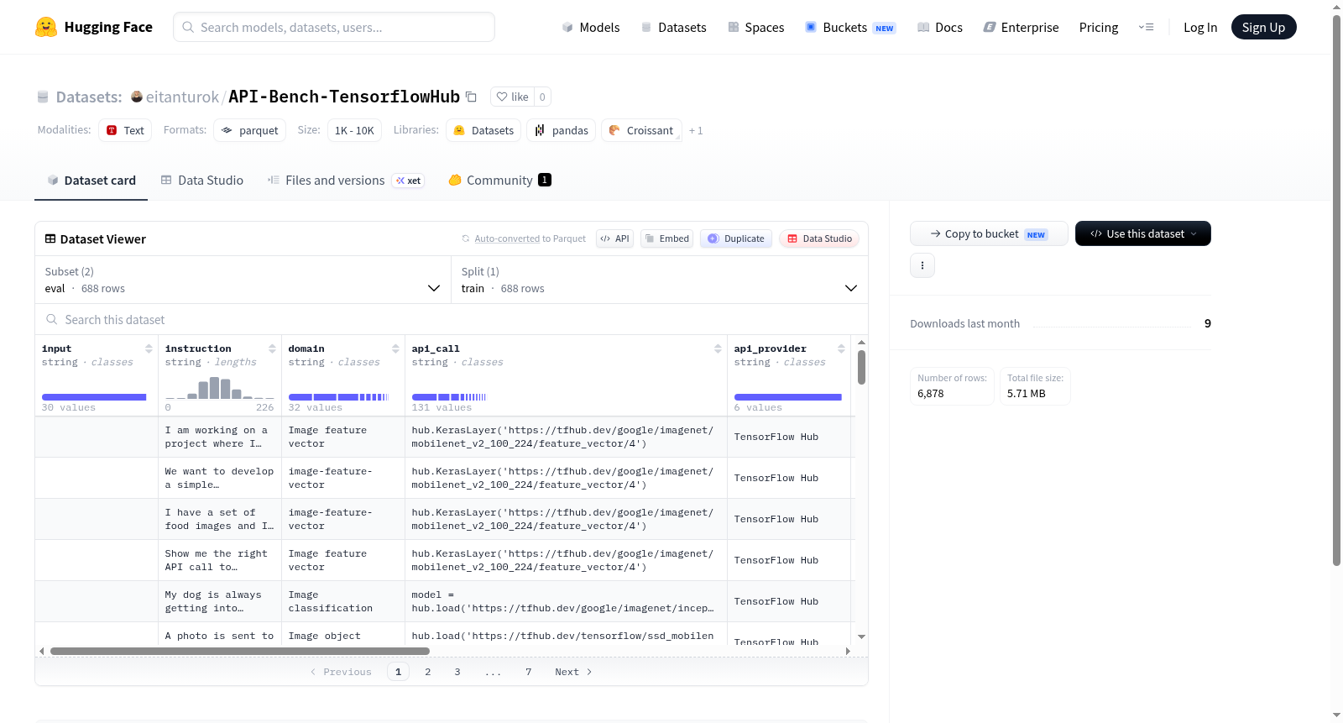This screenshot has width=1343, height=723.
Task: Click the domain classes distribution bar
Action: click(338, 397)
